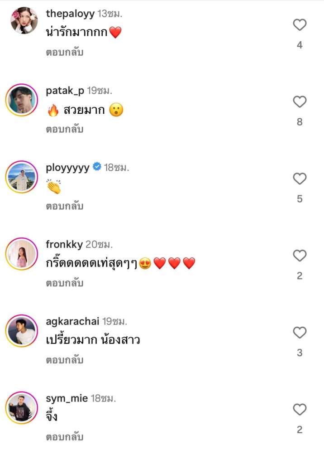Open ployyyyy's avatar story ring
The image size is (324, 464).
pyautogui.click(x=22, y=176)
